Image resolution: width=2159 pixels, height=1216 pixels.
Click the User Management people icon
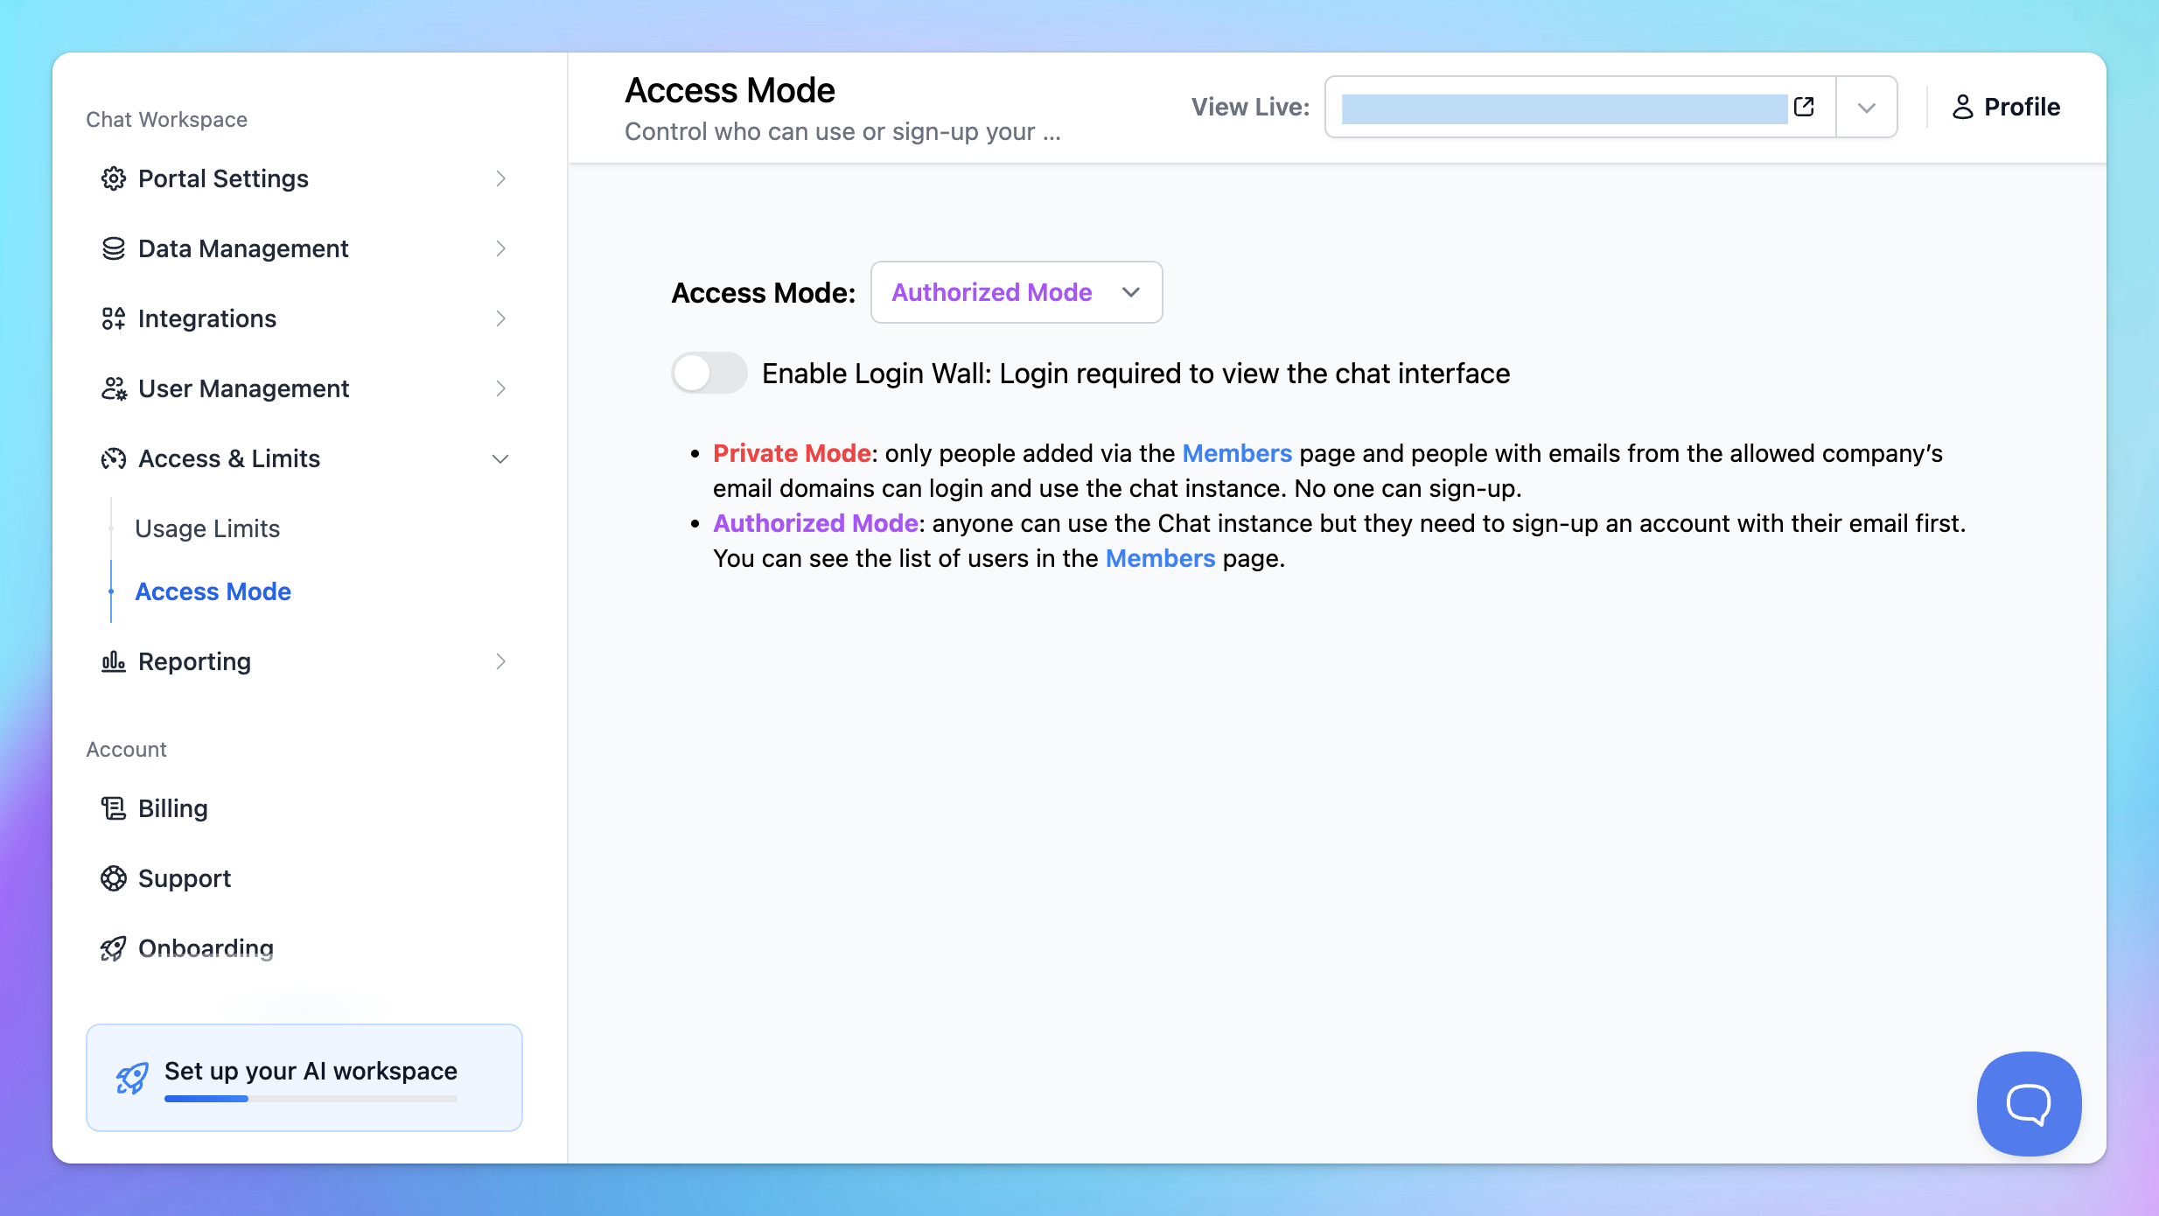point(113,388)
